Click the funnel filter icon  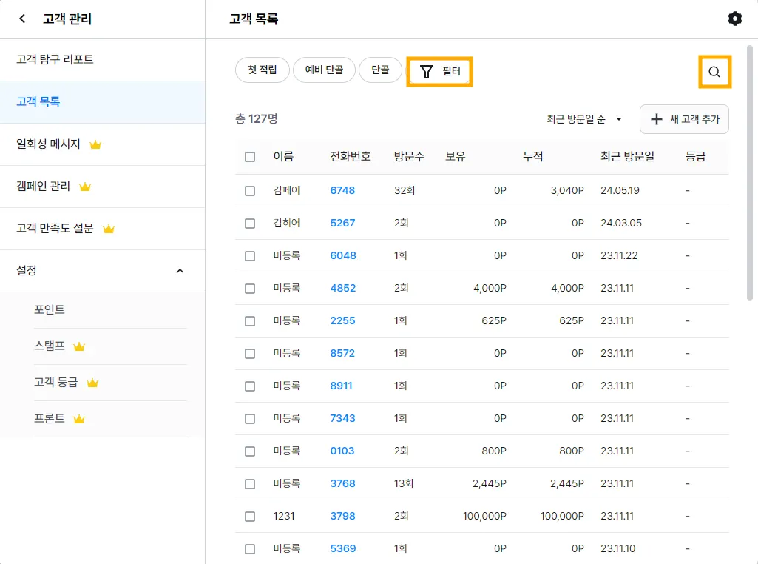click(x=427, y=72)
